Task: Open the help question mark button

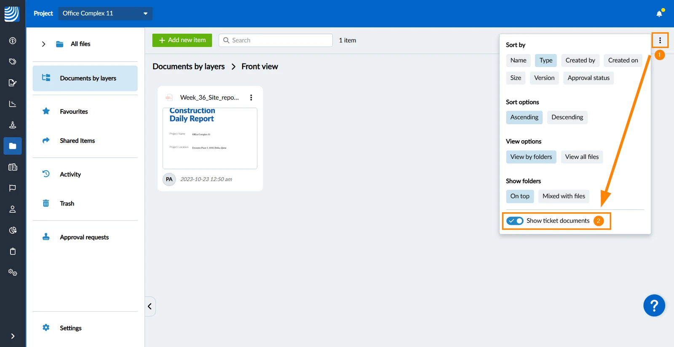Action: click(654, 305)
